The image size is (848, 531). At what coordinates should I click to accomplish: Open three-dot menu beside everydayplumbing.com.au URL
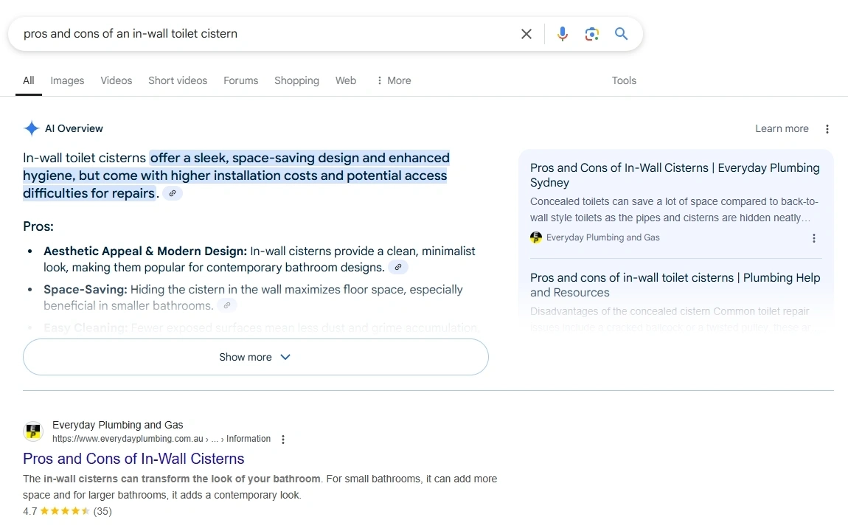coord(283,440)
